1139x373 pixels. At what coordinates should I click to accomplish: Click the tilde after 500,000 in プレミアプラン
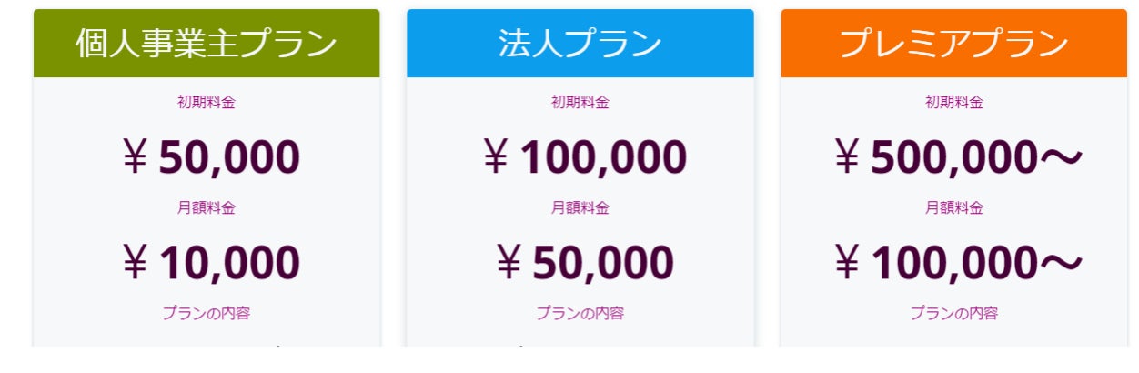tap(1061, 158)
